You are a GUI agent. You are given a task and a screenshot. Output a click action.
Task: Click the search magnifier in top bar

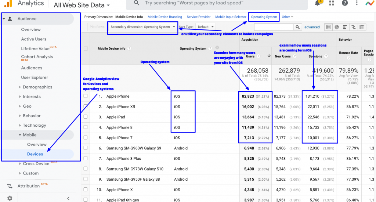(137, 3)
